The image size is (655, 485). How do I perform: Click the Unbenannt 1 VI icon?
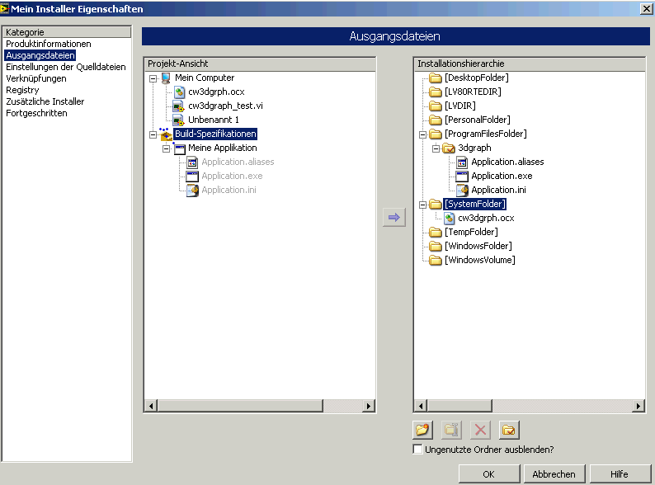[179, 120]
